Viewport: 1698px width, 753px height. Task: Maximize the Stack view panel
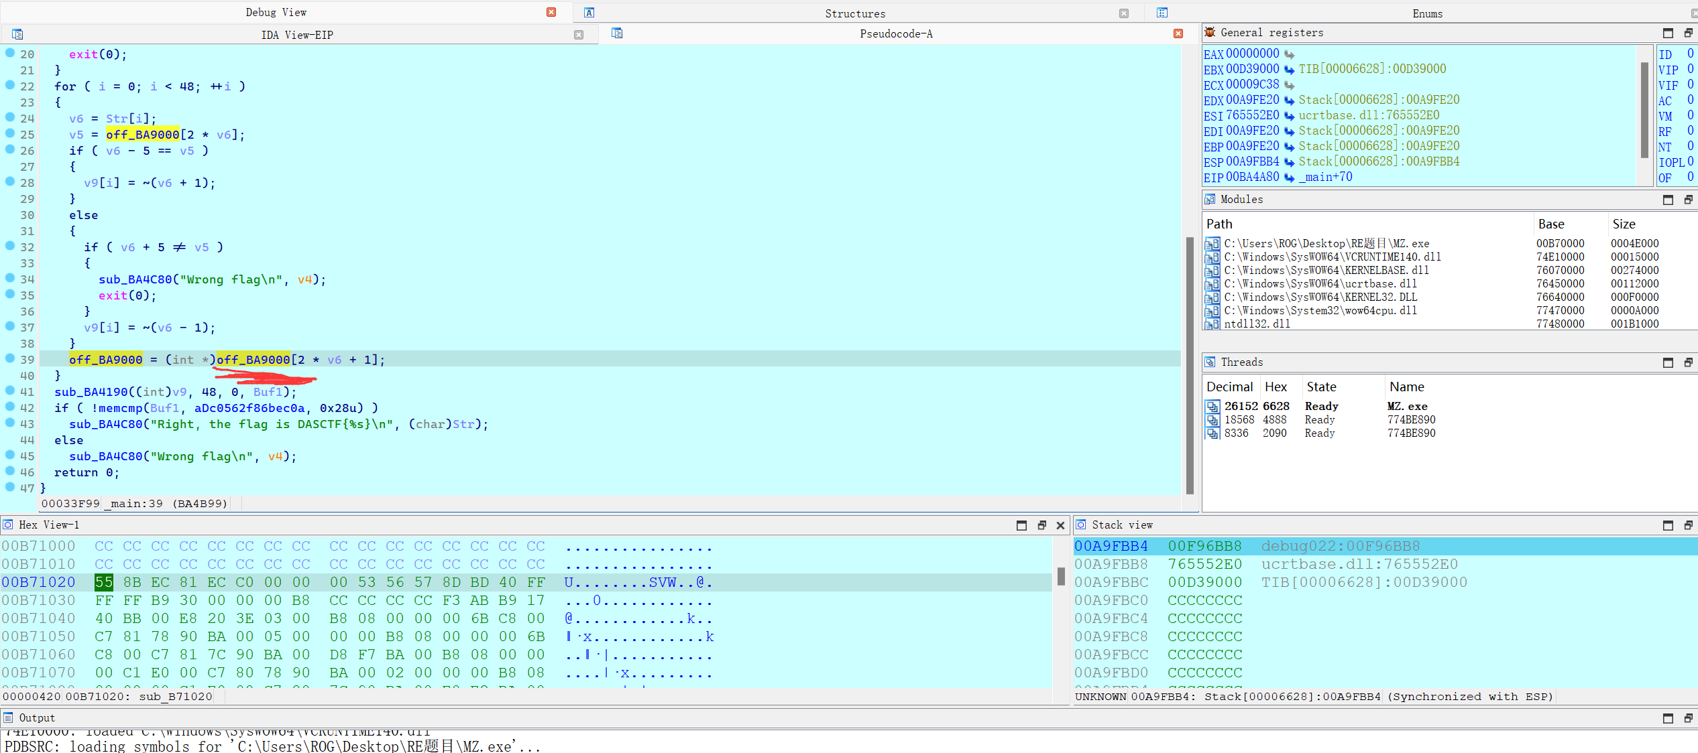click(x=1668, y=525)
